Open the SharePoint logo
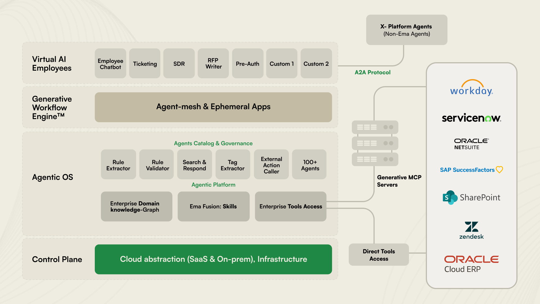The image size is (540, 304). (471, 197)
